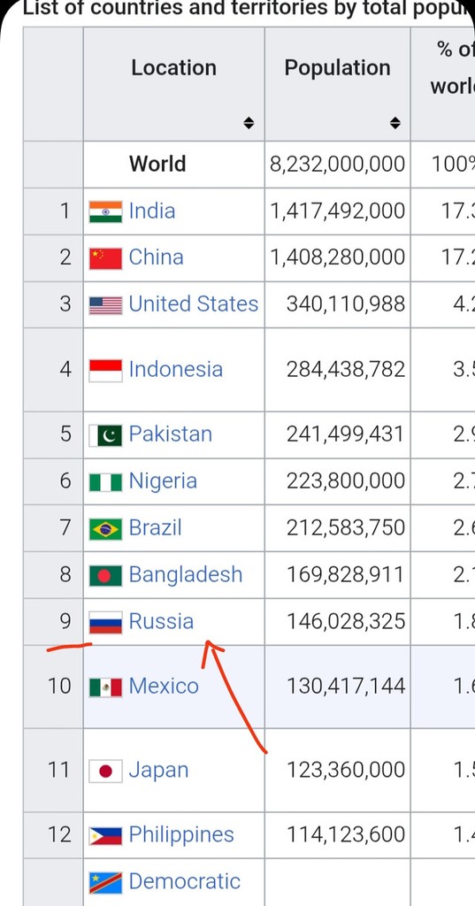The height and width of the screenshot is (906, 475).
Task: Click the United States flag icon
Action: point(105,305)
